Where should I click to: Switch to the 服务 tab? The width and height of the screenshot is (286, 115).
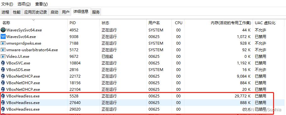point(96,12)
